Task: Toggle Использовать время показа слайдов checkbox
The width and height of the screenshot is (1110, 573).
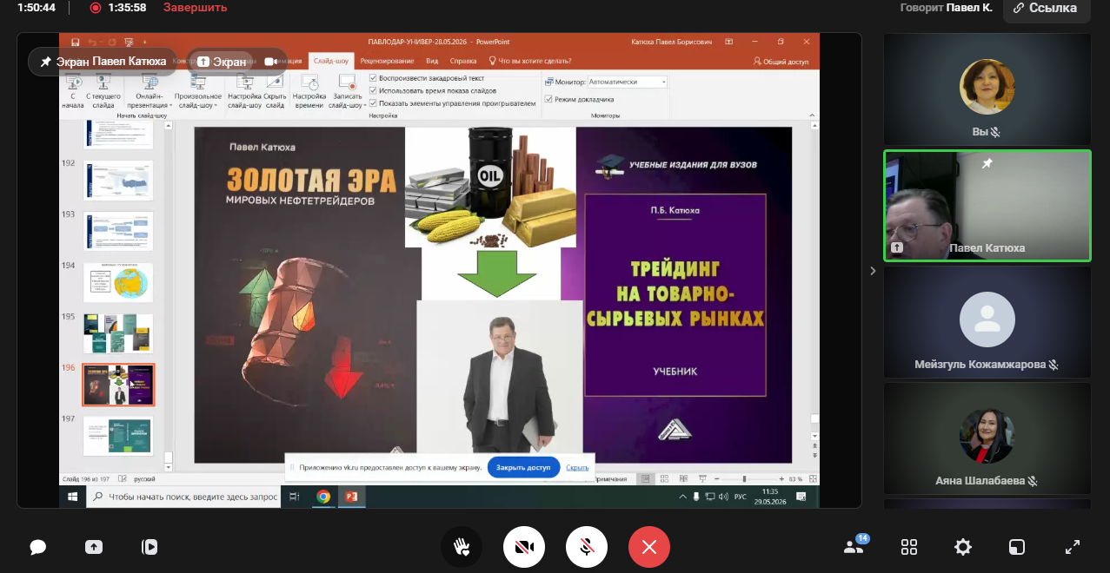Action: coord(374,90)
